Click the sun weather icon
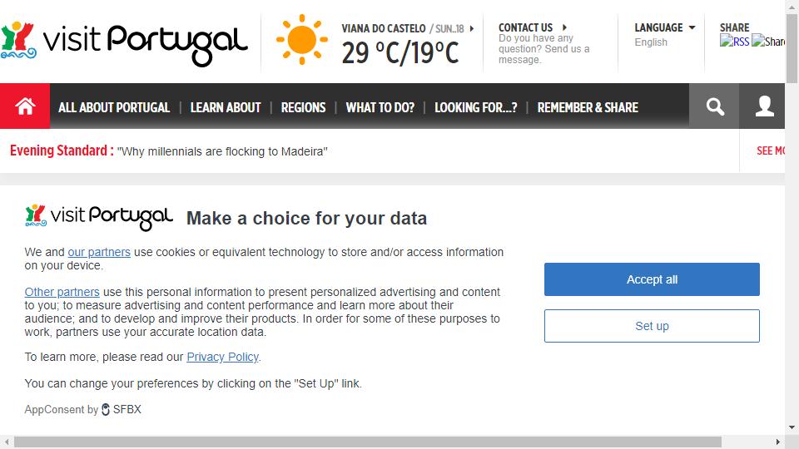The width and height of the screenshot is (799, 449). coord(301,40)
